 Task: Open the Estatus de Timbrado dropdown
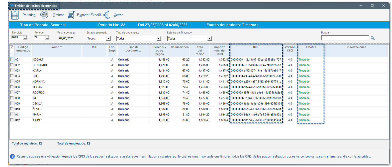click(209, 38)
